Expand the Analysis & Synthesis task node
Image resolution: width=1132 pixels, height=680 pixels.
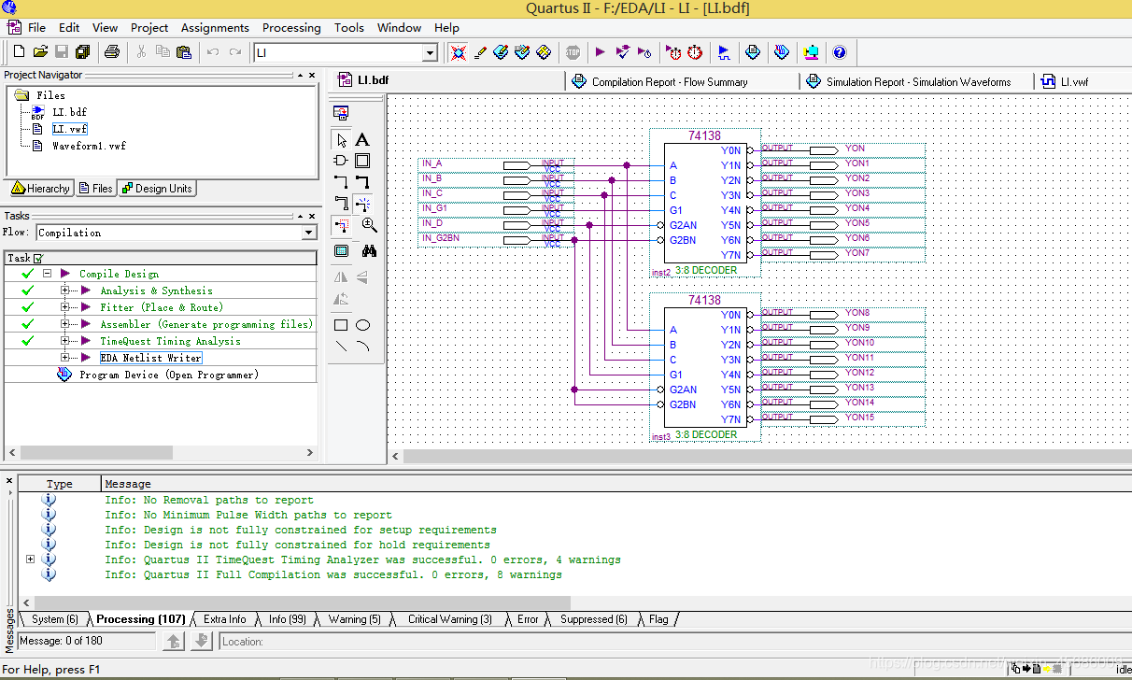tap(65, 290)
